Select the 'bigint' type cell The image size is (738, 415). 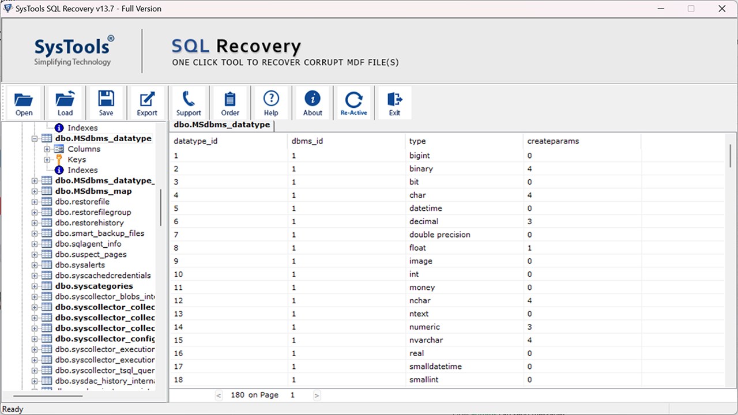point(464,156)
